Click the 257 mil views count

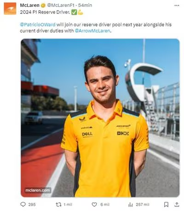point(143,205)
